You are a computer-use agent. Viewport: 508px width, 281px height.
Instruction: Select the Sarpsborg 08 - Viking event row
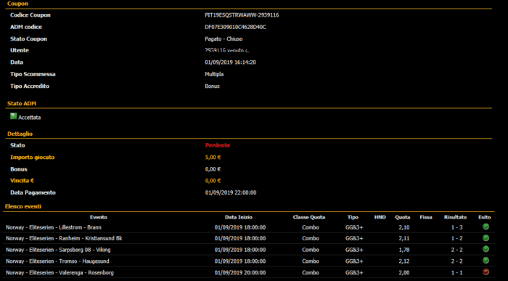pos(249,250)
